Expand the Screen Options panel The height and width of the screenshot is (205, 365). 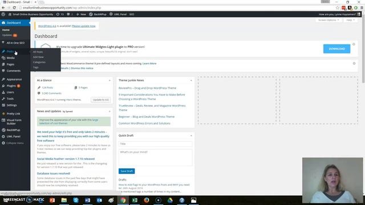click(x=328, y=20)
